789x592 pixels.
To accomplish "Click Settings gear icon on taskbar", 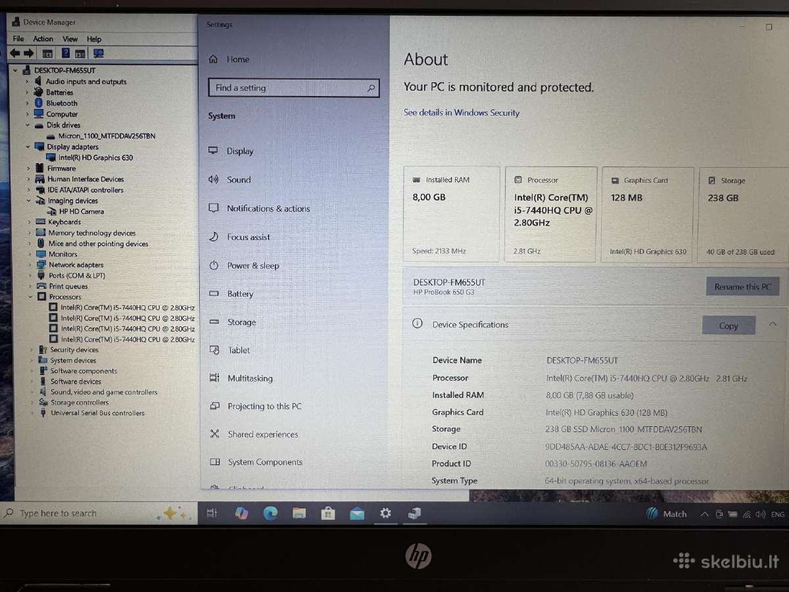I will pyautogui.click(x=385, y=513).
